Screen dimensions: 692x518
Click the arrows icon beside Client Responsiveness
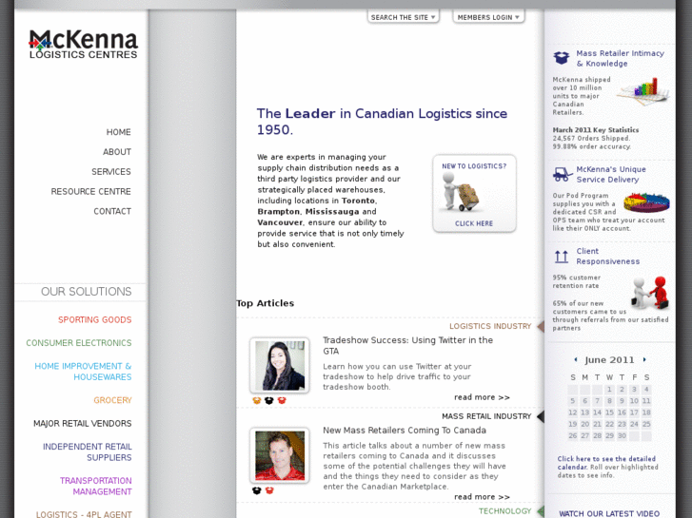click(x=562, y=257)
